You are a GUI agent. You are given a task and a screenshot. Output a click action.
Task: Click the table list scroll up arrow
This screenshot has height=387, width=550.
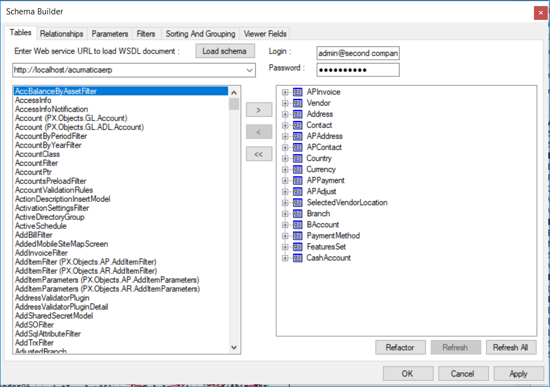234,92
